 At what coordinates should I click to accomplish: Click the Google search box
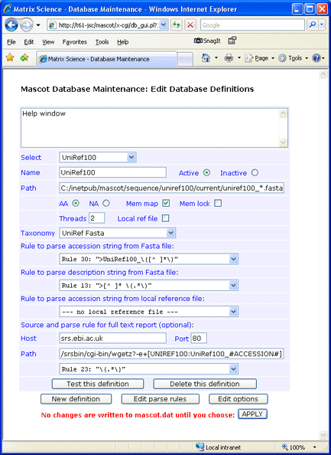pos(252,25)
